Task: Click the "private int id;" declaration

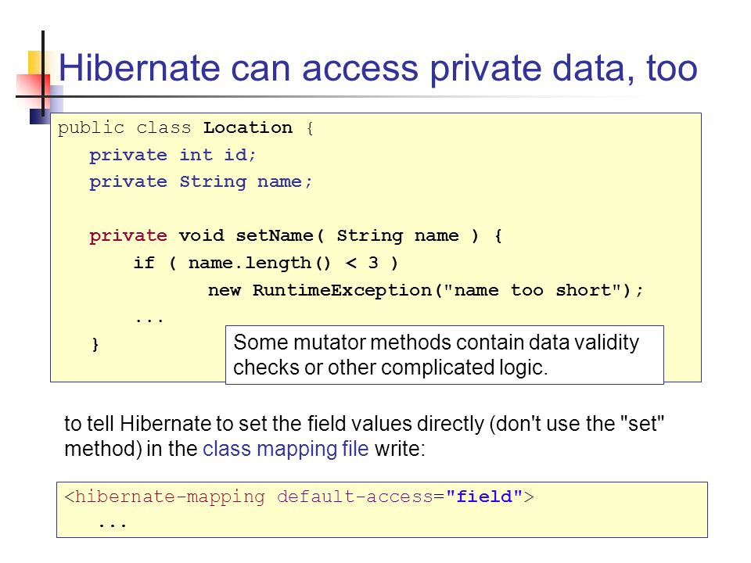Action: pyautogui.click(x=172, y=155)
